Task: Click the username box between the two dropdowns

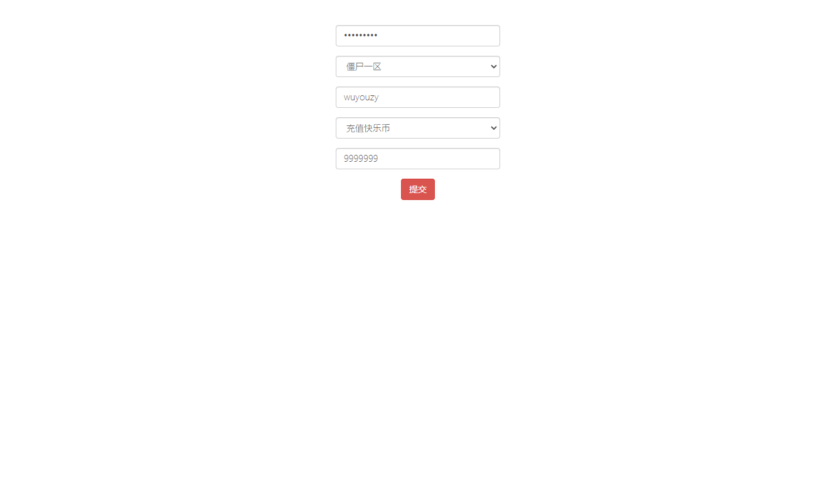Action: click(x=418, y=97)
